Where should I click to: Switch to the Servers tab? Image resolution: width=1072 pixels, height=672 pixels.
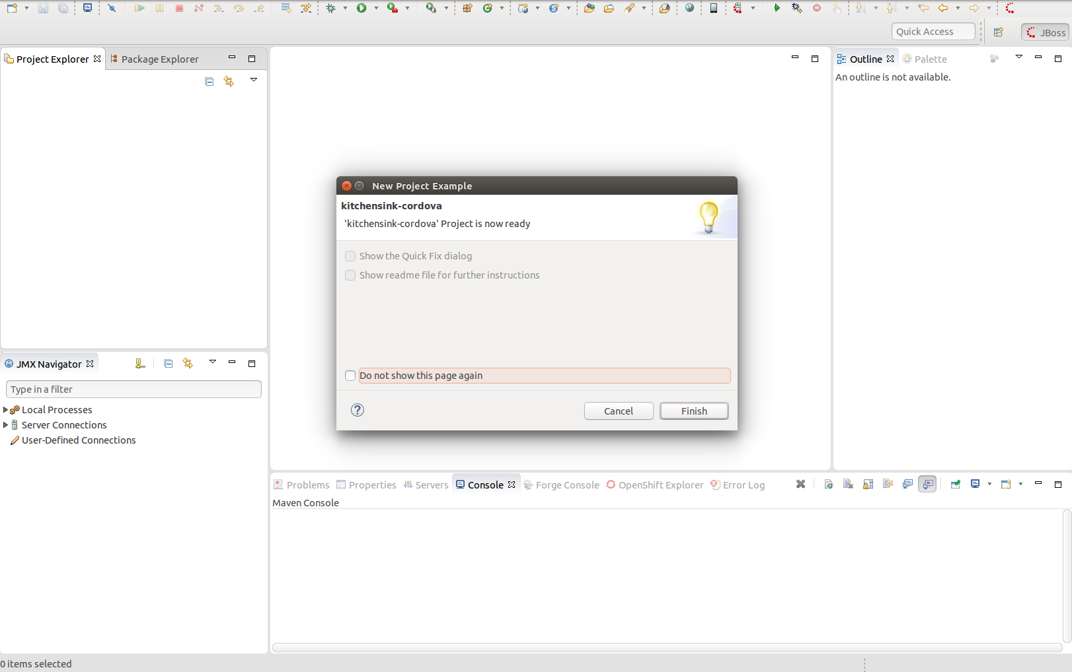coord(426,485)
